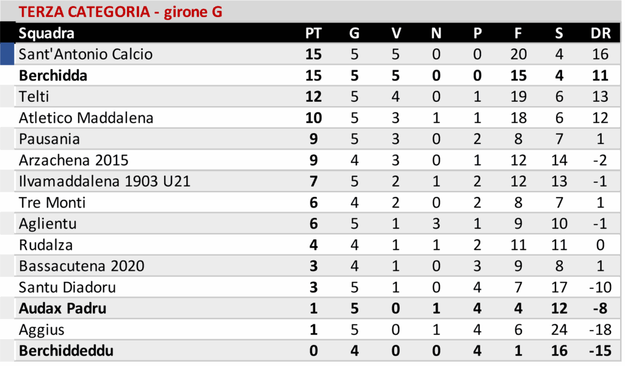This screenshot has width=625, height=366.
Task: Select the Aglientu team name
Action: (x=48, y=224)
